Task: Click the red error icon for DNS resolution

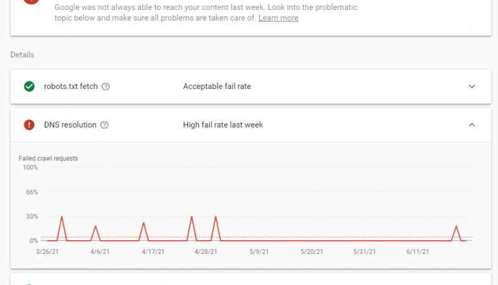Action: [x=29, y=124]
